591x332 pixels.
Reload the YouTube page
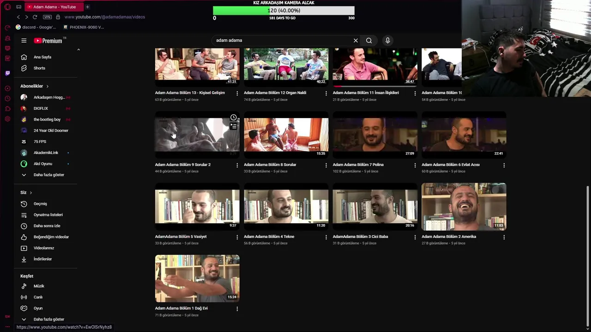point(35,17)
